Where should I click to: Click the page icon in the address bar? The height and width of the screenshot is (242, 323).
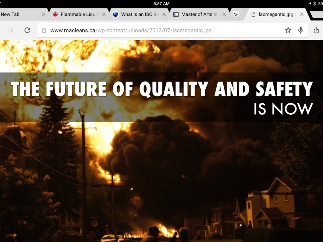(x=44, y=30)
